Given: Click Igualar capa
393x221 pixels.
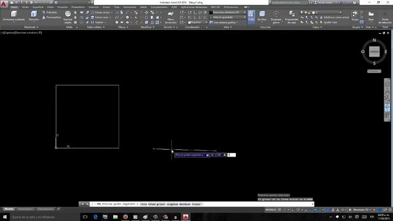Looking at the screenshot, I should pyautogui.click(x=329, y=22).
